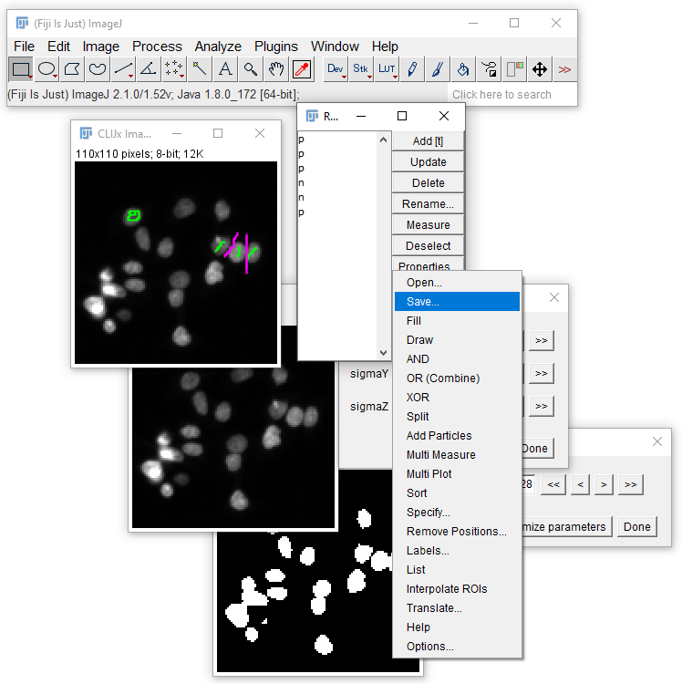Choose Options... in the popup menu

(x=457, y=647)
